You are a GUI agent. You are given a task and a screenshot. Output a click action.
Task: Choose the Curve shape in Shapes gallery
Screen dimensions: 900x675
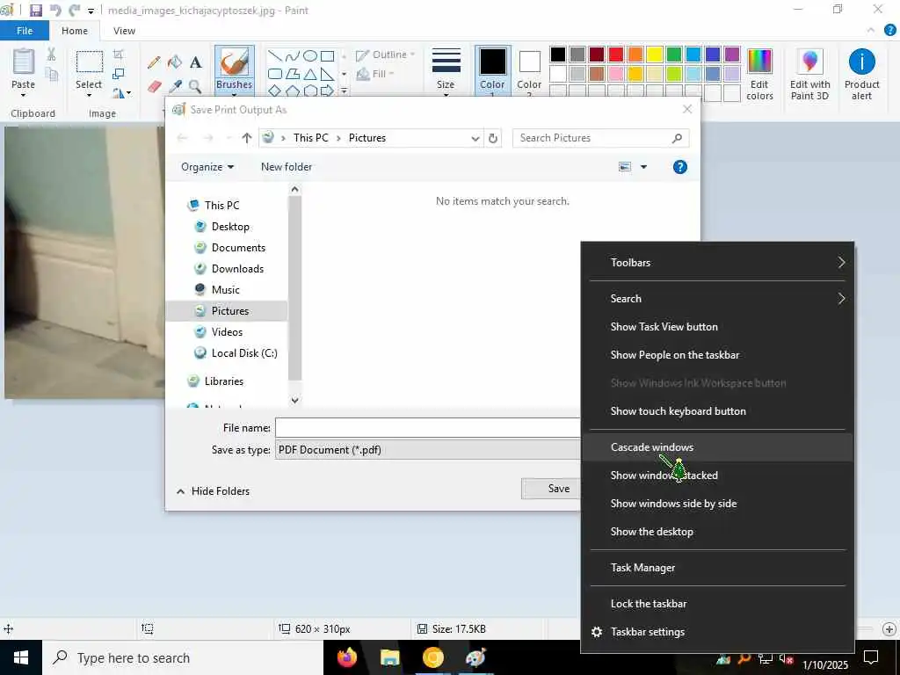pyautogui.click(x=292, y=55)
